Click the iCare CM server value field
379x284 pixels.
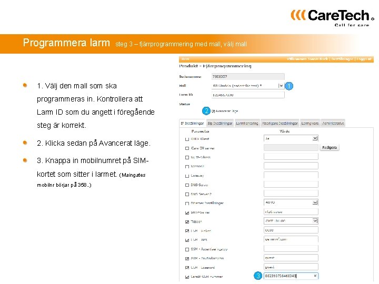[x=291, y=147]
